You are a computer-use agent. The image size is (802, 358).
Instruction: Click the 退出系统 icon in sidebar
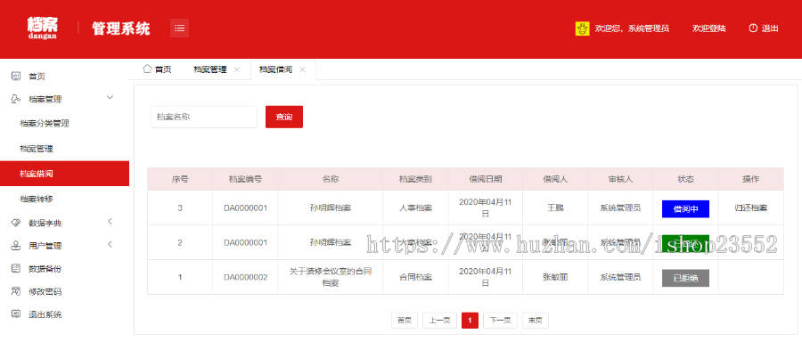tap(15, 314)
